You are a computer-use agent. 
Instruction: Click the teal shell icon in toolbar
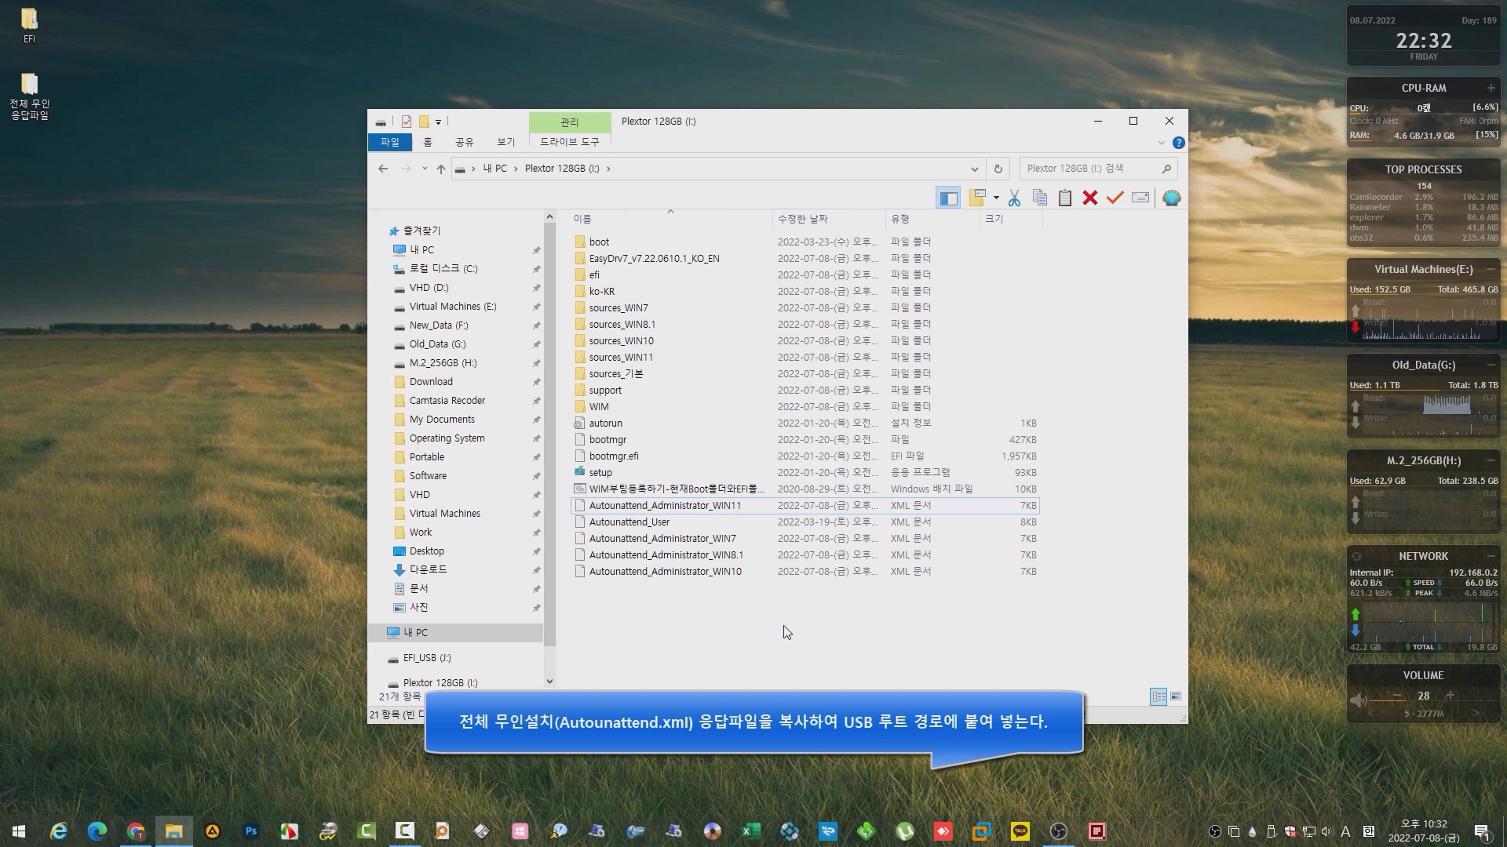(x=1171, y=198)
